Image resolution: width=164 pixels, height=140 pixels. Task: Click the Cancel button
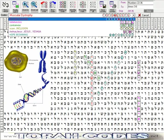[x=143, y=15]
